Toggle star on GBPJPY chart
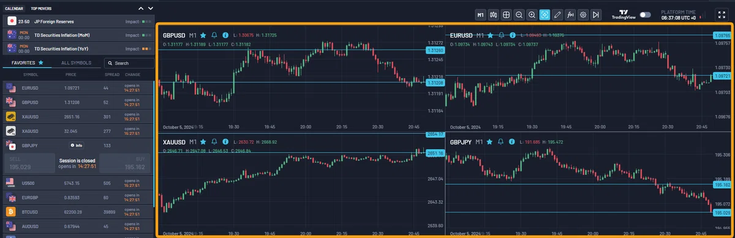 [x=490, y=141]
